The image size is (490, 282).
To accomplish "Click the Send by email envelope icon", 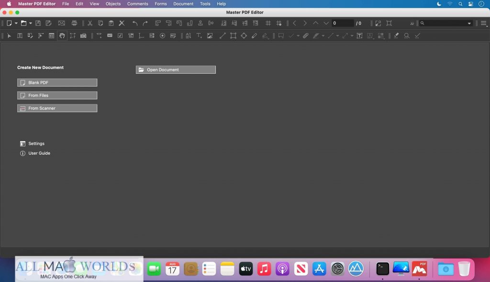I will (x=62, y=23).
